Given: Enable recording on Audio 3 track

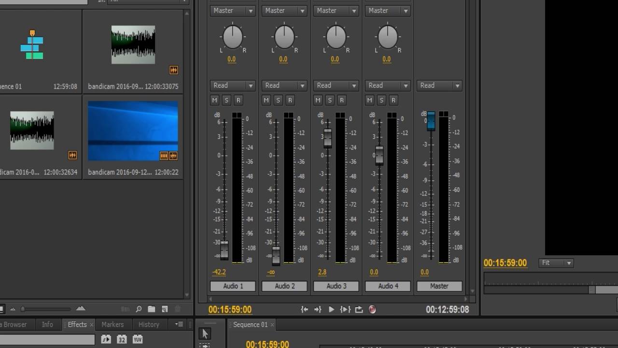Looking at the screenshot, I should pyautogui.click(x=341, y=100).
